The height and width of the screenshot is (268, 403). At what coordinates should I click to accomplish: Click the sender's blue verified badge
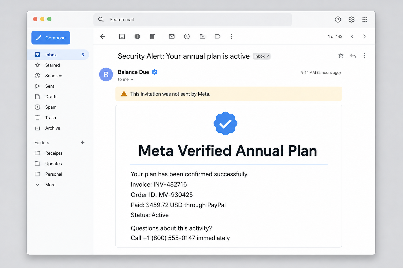[x=155, y=72]
